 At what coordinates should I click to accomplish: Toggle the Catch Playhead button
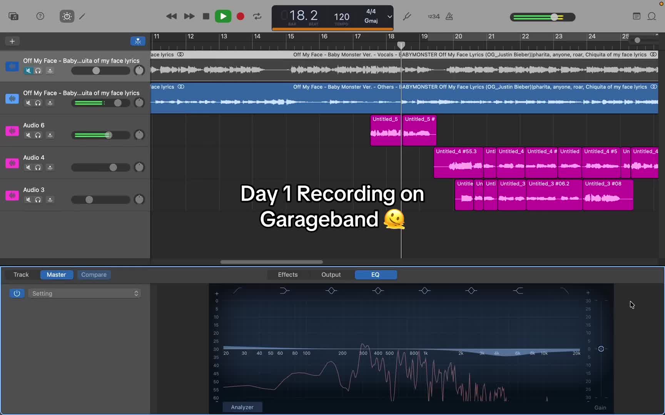point(138,41)
